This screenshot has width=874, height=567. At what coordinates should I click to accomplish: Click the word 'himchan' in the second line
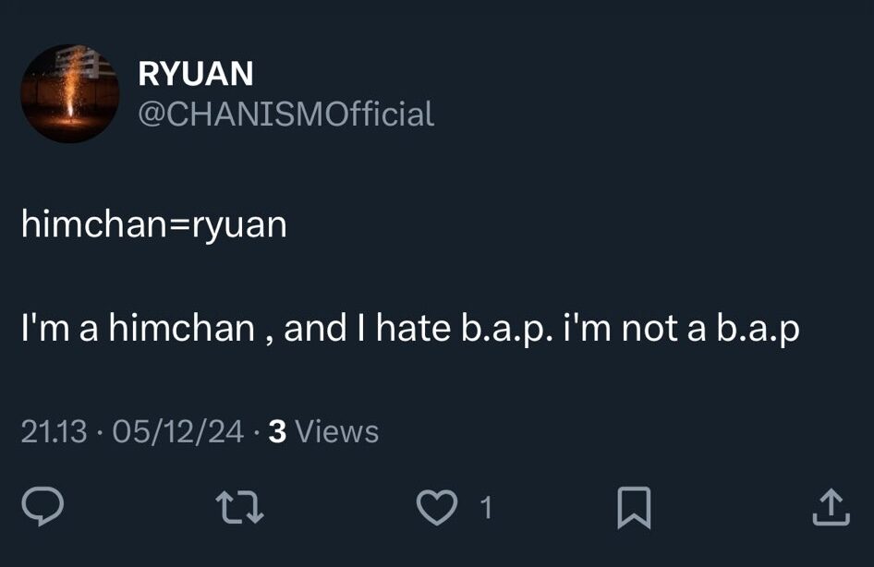pyautogui.click(x=182, y=329)
